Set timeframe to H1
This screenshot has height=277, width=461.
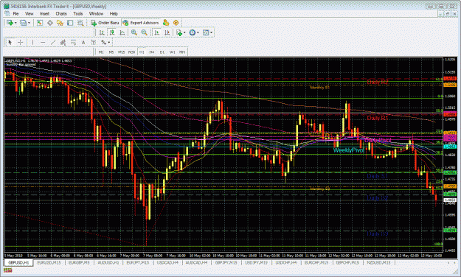[x=142, y=52]
